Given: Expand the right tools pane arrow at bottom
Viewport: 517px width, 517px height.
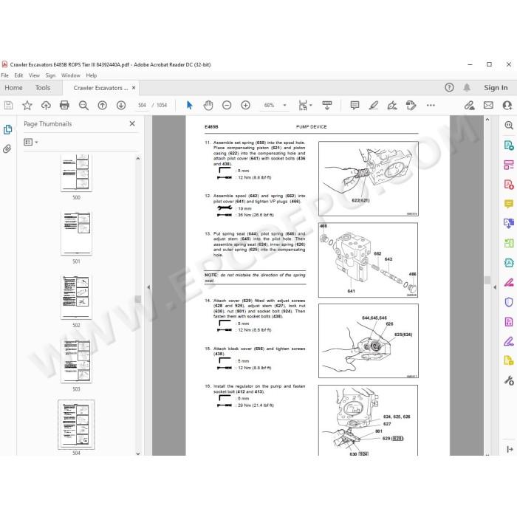Looking at the screenshot, I should tap(510, 449).
